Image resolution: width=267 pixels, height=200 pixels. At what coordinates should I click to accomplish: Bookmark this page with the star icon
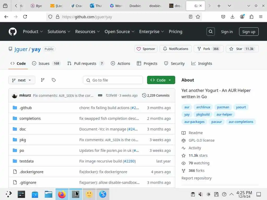198,17
